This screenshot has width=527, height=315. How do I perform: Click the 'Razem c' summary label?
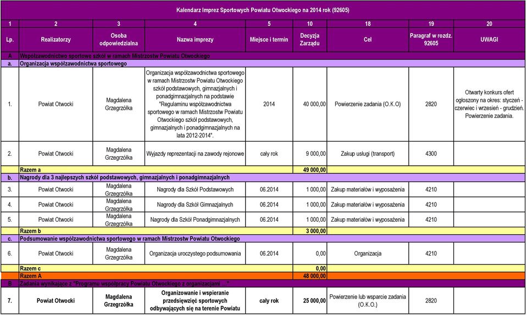click(30, 268)
